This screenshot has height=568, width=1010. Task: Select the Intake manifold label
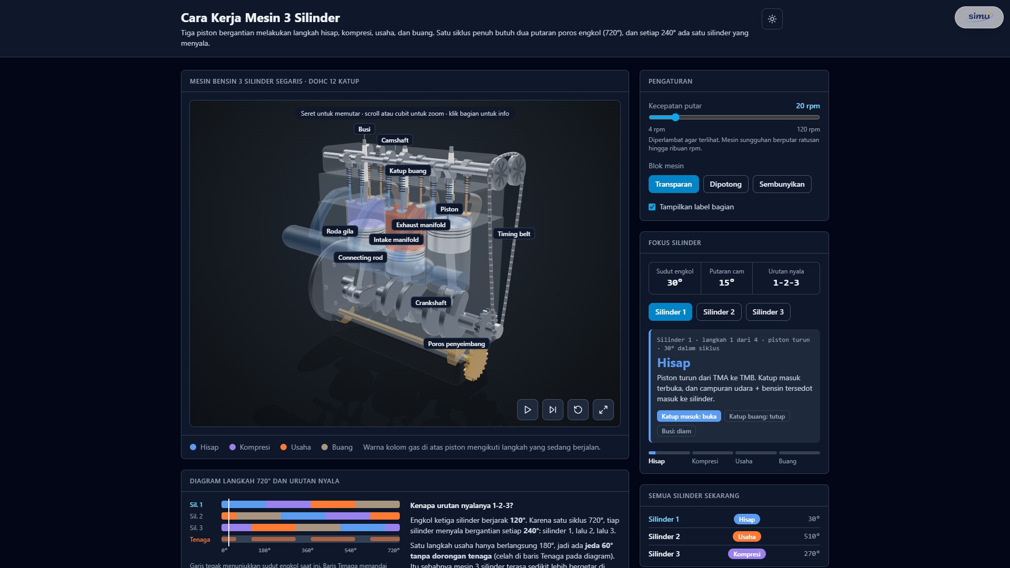pos(396,240)
